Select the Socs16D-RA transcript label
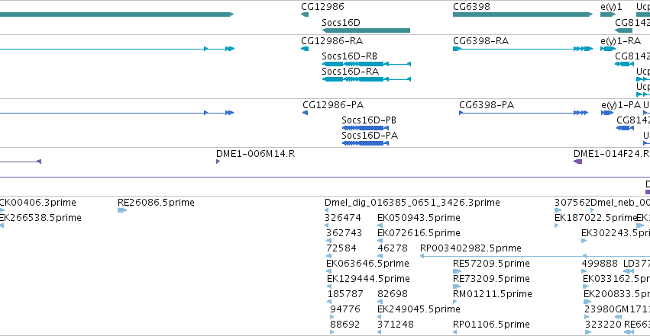The width and height of the screenshot is (650, 336). [x=351, y=72]
